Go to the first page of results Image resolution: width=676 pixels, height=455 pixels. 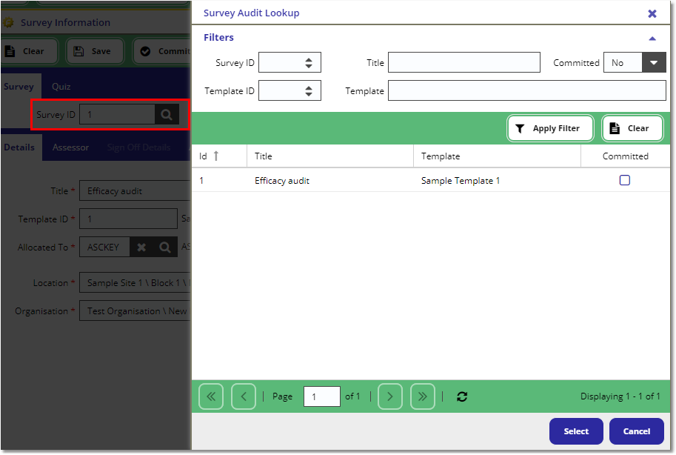coord(211,396)
